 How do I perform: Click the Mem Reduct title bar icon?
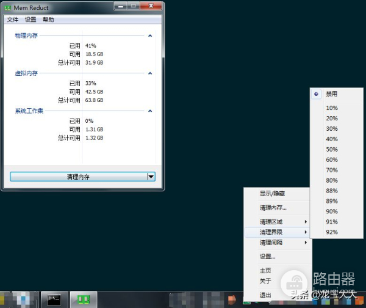click(9, 8)
